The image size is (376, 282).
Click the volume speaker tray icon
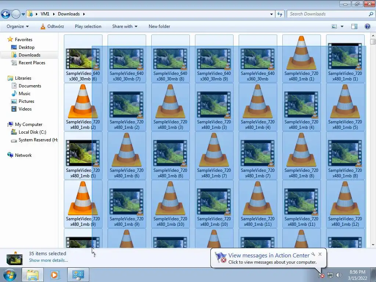339,275
